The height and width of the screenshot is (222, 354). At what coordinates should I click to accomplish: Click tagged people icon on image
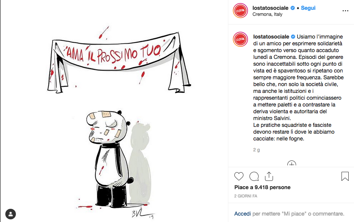[11, 214]
